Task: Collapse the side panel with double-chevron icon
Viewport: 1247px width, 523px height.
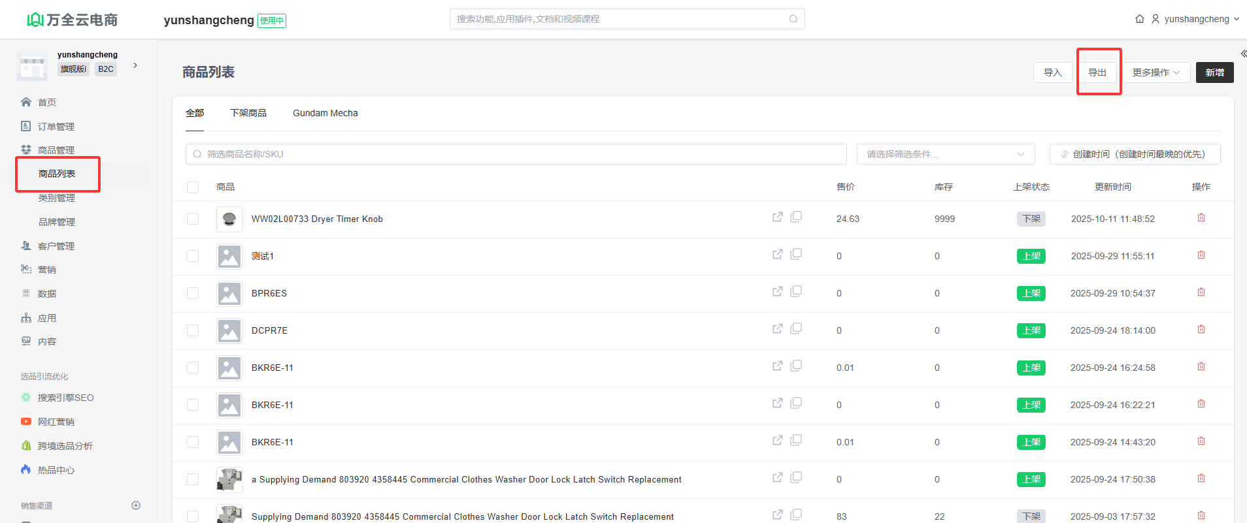Action: tap(1242, 54)
